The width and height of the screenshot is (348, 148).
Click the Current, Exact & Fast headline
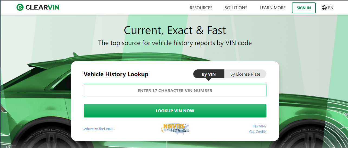175,30
